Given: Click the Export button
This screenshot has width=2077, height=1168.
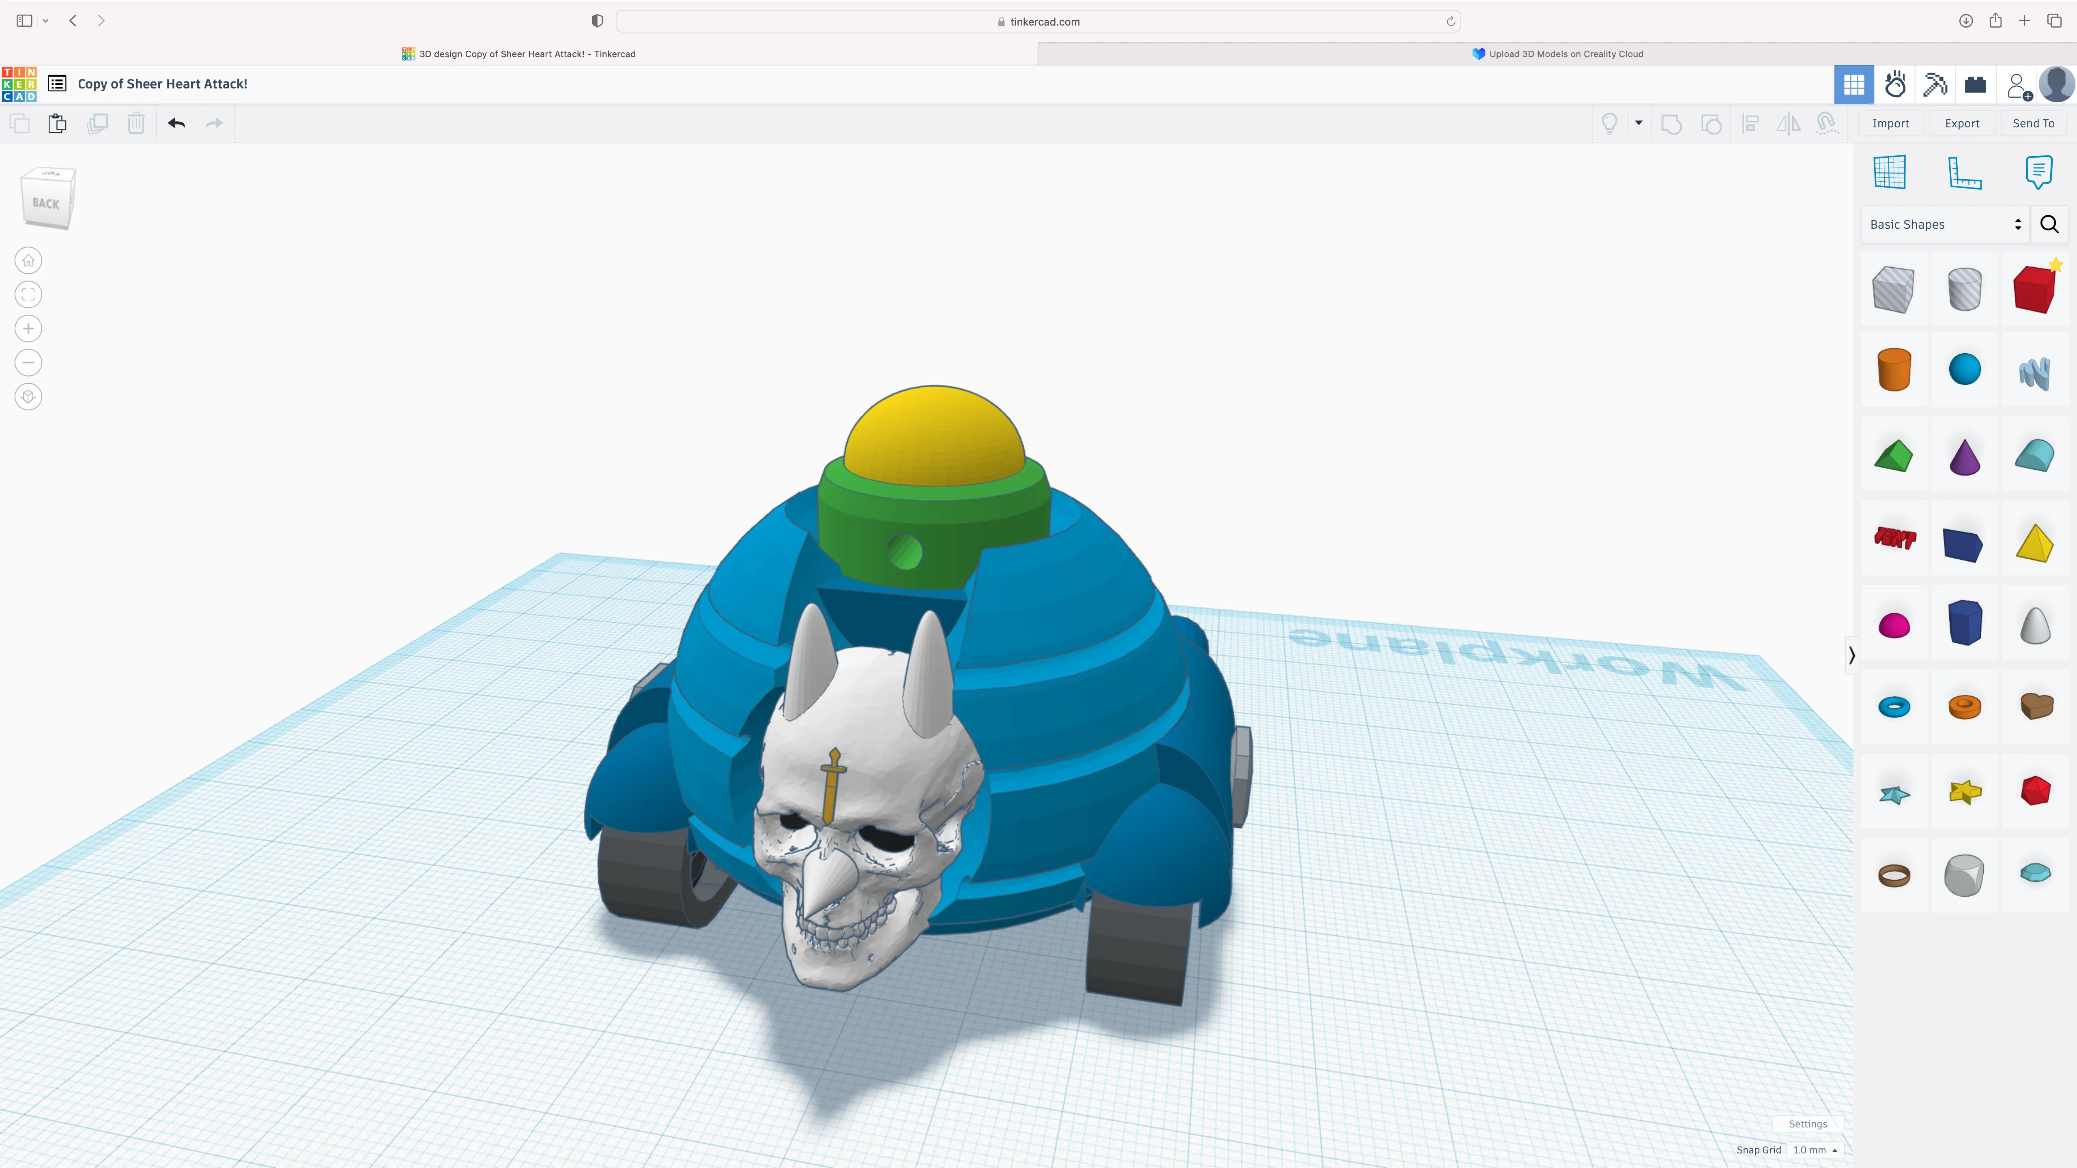Looking at the screenshot, I should pyautogui.click(x=1962, y=123).
